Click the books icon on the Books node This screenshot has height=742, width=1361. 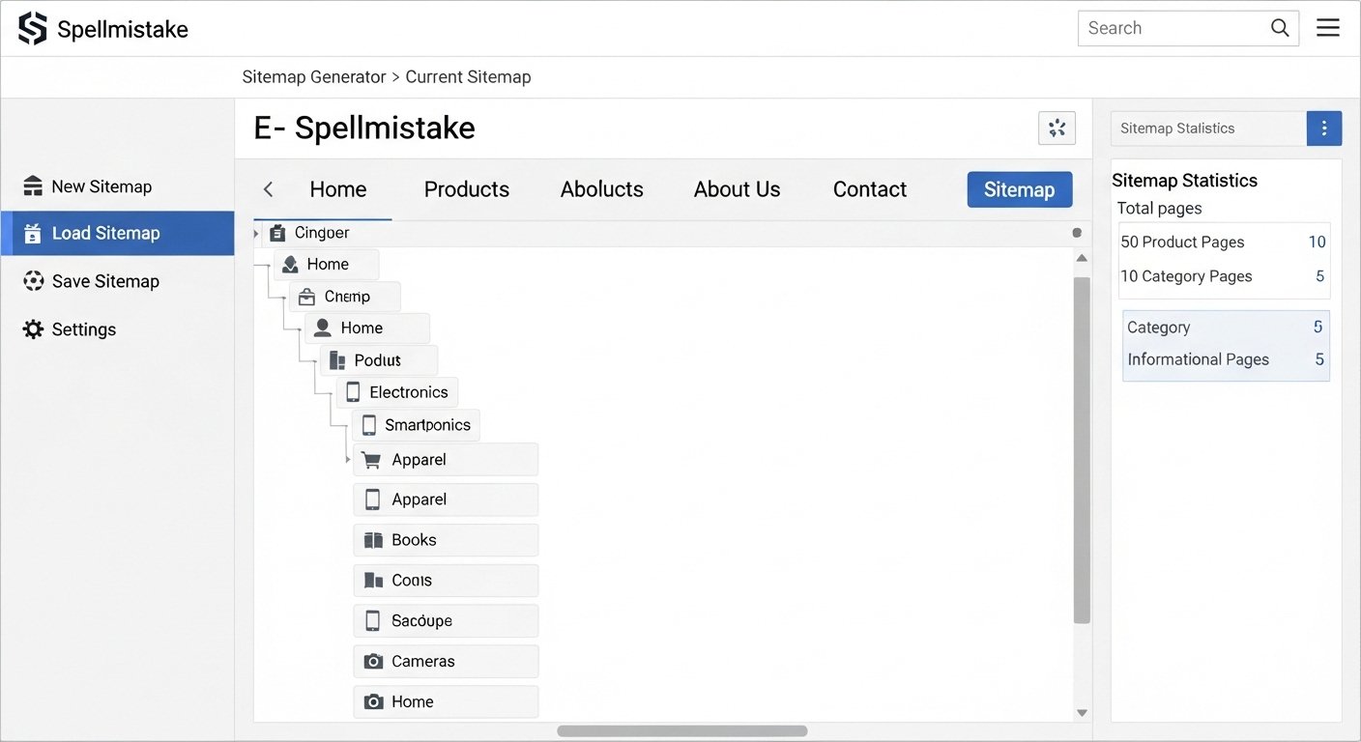click(x=374, y=539)
